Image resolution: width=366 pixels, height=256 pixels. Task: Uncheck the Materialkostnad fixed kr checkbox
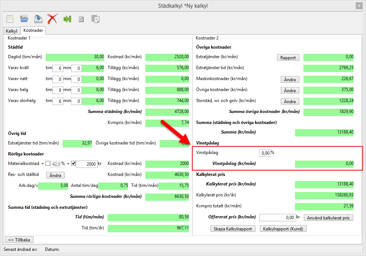[x=73, y=164]
